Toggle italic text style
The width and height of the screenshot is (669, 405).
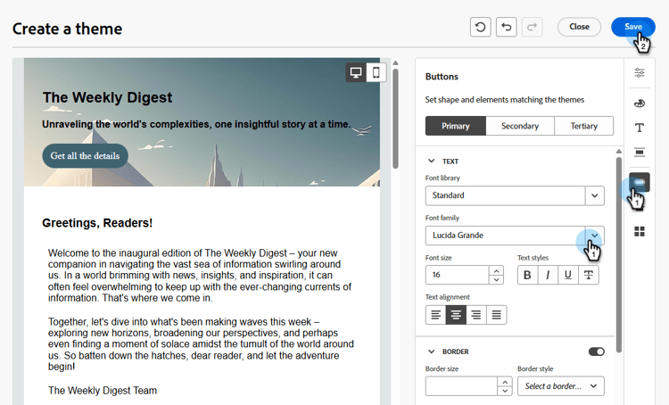coord(548,275)
